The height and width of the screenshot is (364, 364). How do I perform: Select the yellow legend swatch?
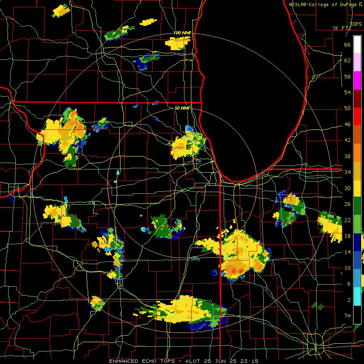click(x=357, y=188)
